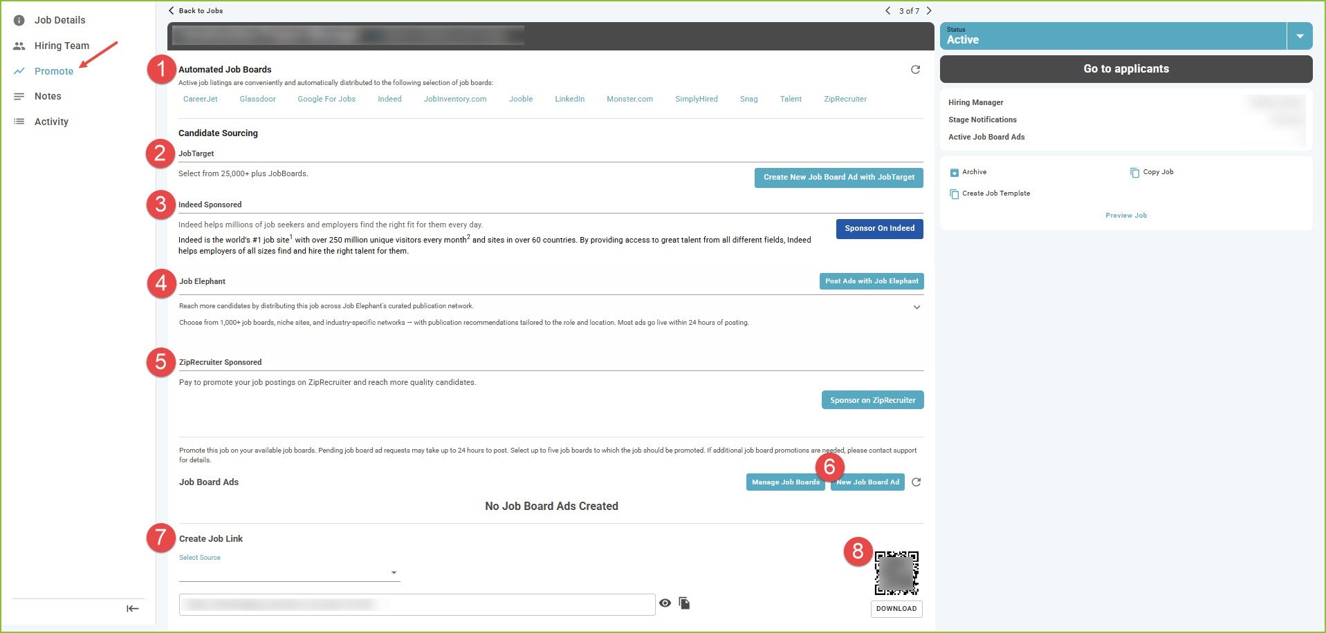Open the Select Source dropdown
Viewport: 1326px width, 633px height.
coord(289,572)
